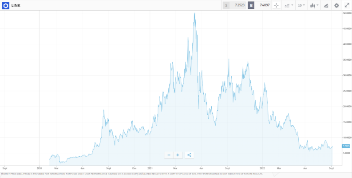This screenshot has height=178, width=352.
Task: Click the 2020 label on time axis
Action: pos(40,167)
